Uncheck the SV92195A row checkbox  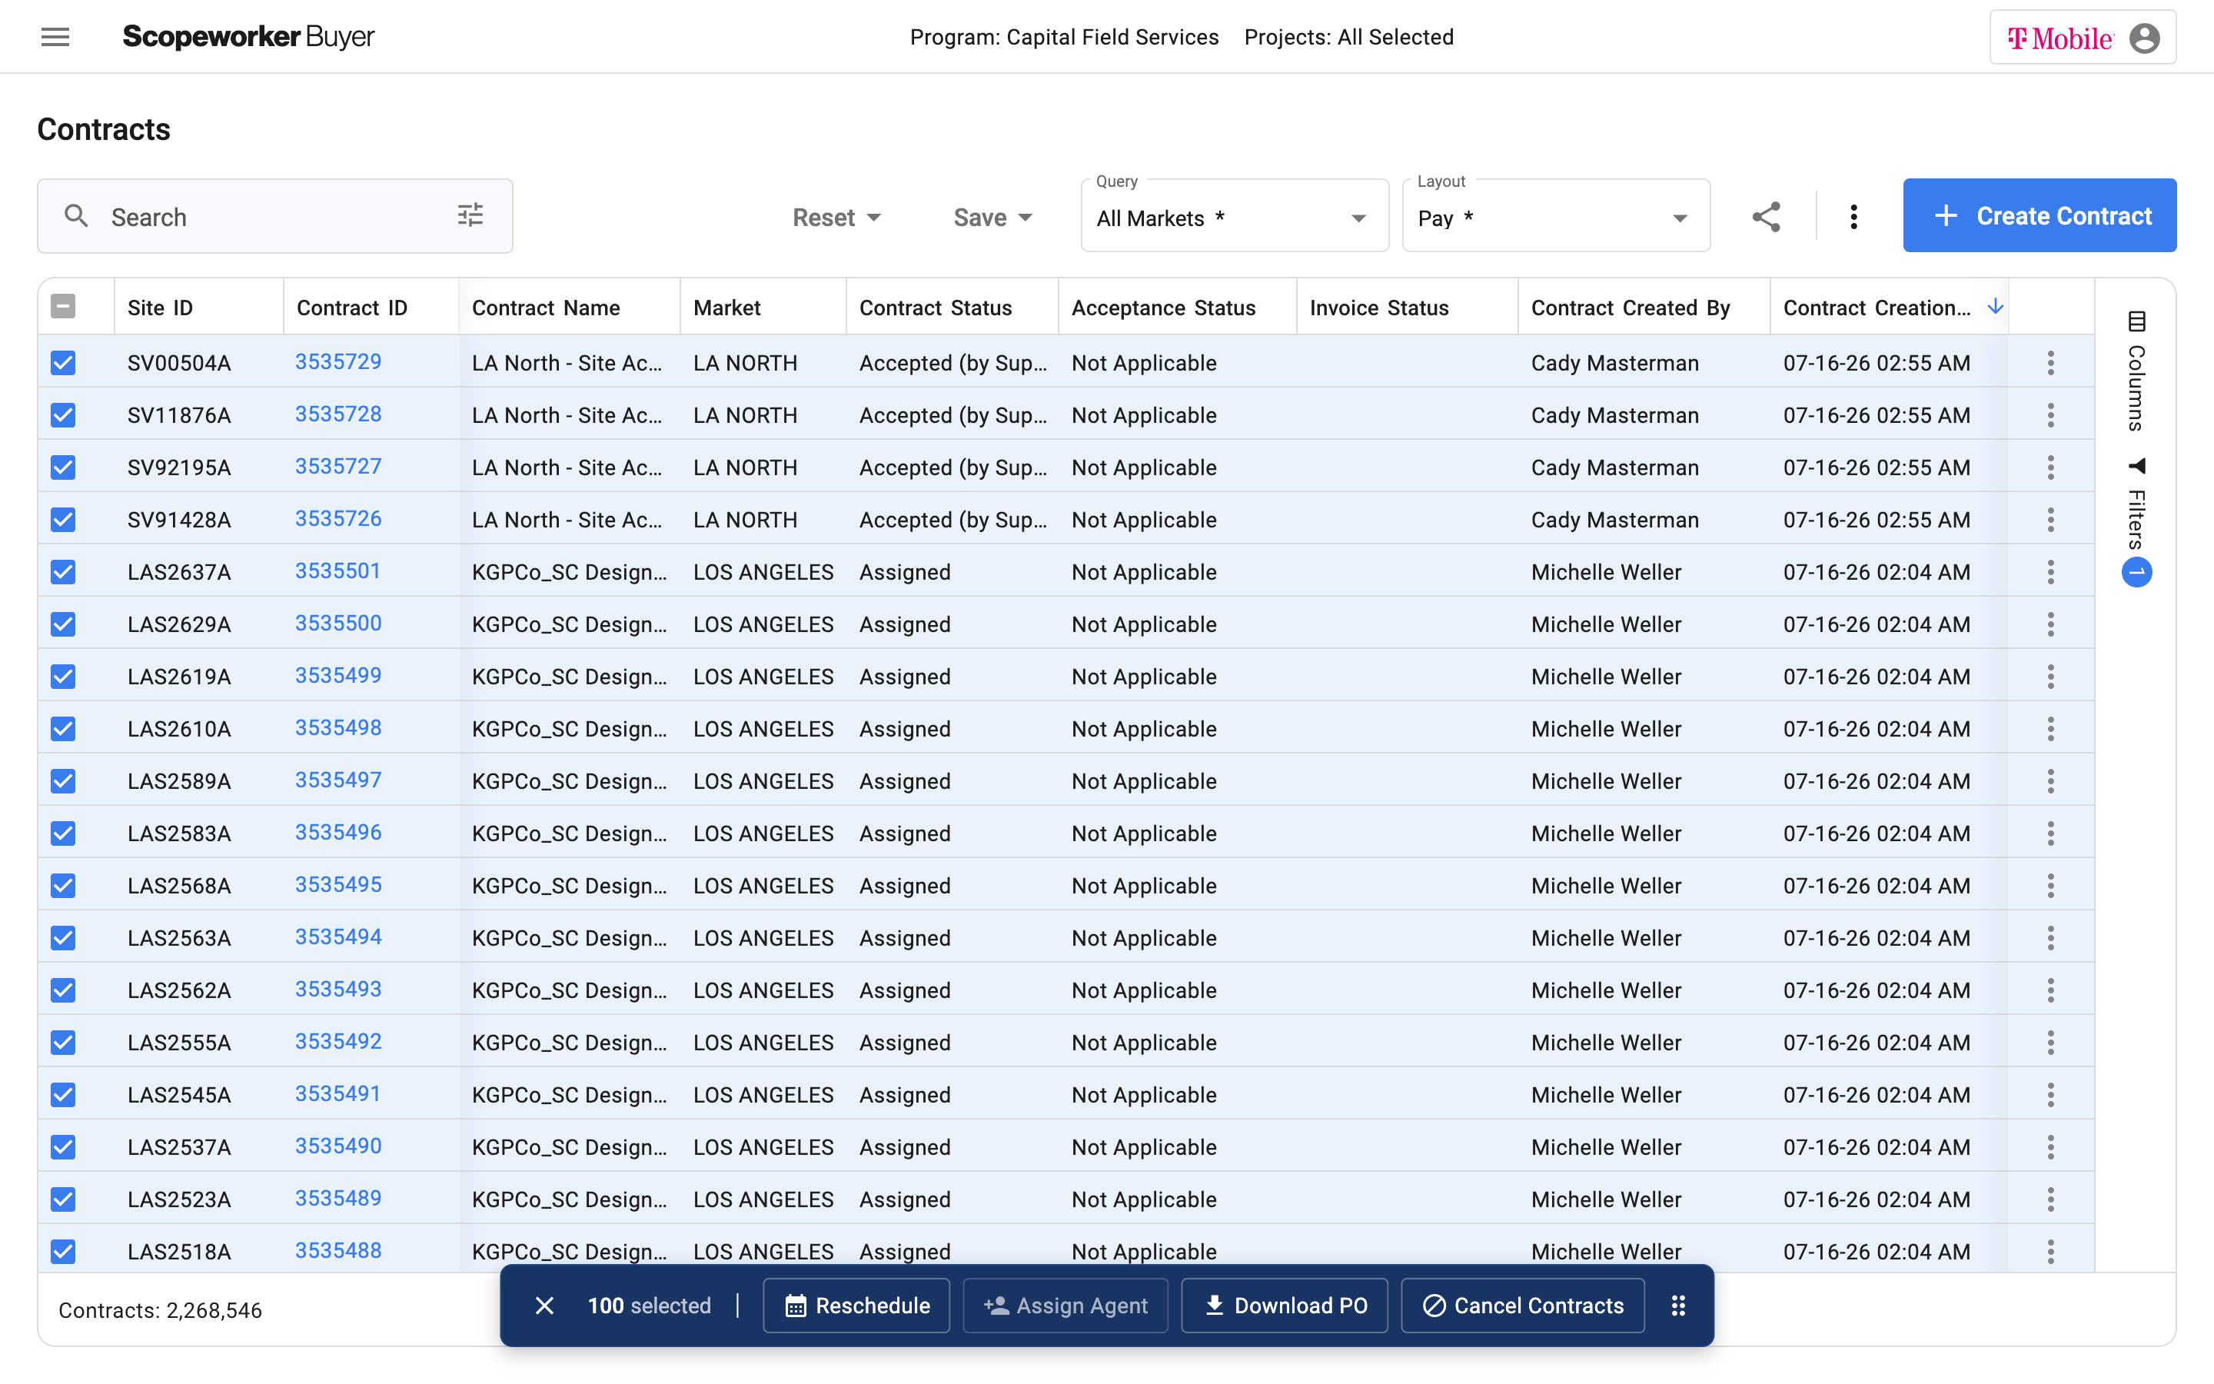tap(63, 467)
